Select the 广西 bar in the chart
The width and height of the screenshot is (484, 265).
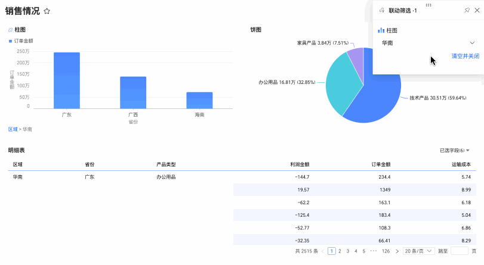133,92
